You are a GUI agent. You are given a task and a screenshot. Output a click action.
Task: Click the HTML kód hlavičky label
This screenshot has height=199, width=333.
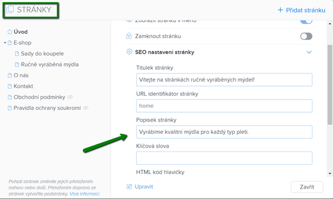tap(160, 172)
